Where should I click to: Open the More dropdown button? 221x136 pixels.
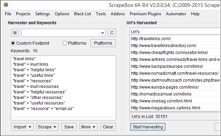click(88, 127)
